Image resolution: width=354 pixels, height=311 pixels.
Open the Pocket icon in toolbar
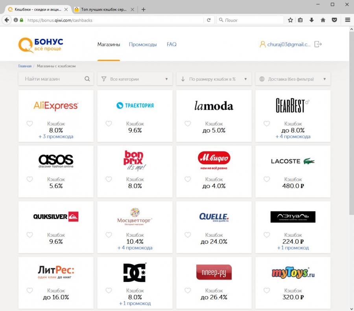tap(334, 20)
